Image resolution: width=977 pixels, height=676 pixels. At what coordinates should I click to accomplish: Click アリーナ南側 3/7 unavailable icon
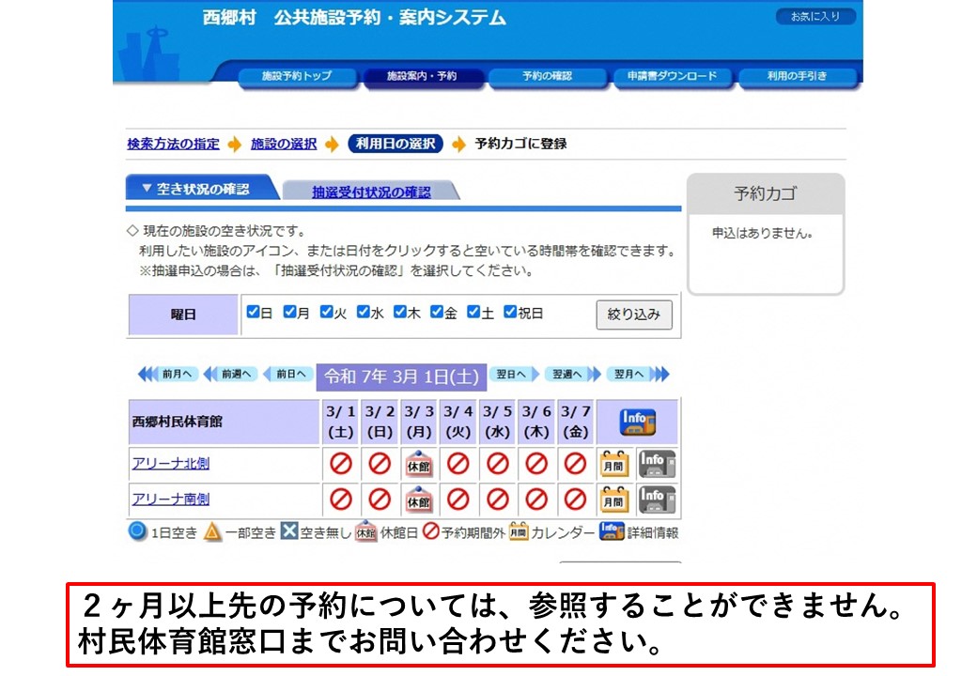pyautogui.click(x=575, y=499)
